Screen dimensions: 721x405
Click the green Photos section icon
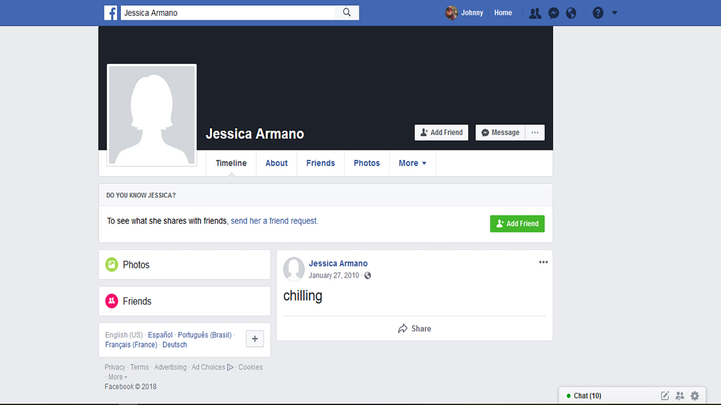pyautogui.click(x=111, y=265)
